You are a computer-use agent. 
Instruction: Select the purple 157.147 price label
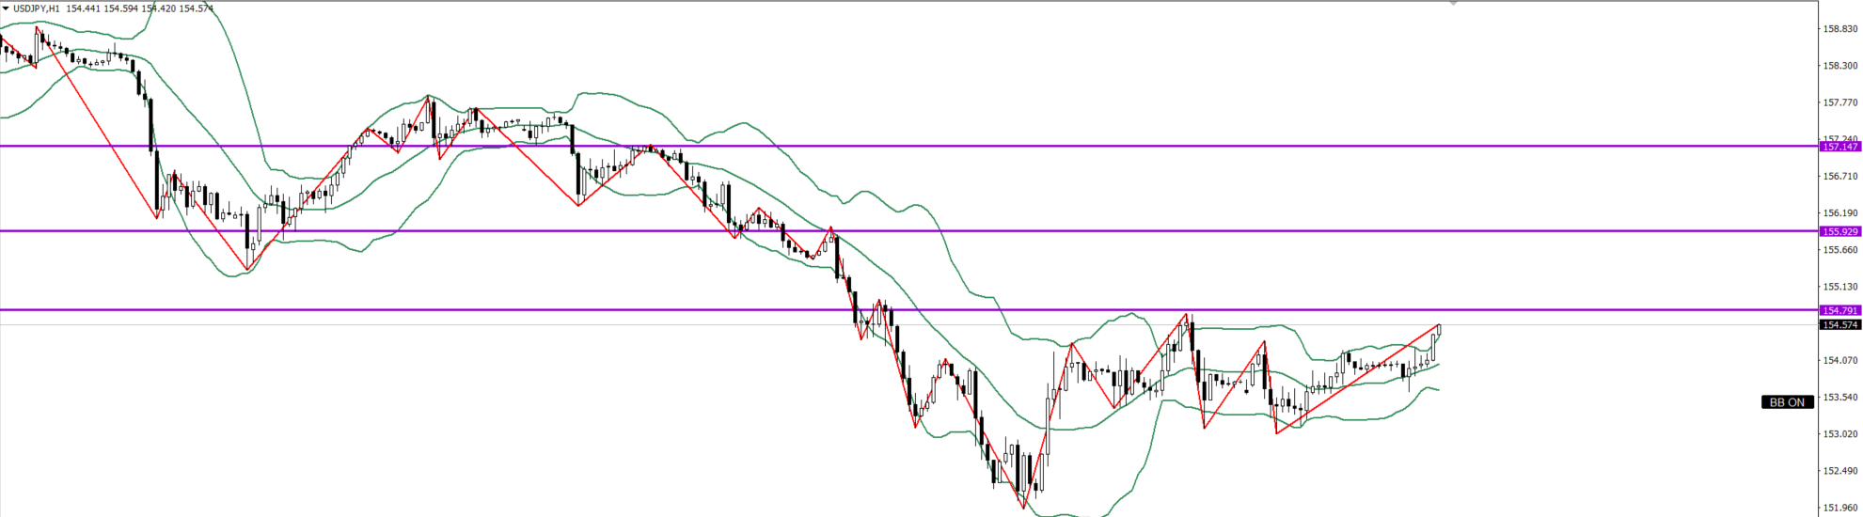[1839, 147]
